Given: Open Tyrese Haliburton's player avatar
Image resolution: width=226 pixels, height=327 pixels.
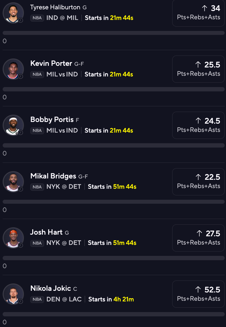Looking at the screenshot, I should (13, 13).
